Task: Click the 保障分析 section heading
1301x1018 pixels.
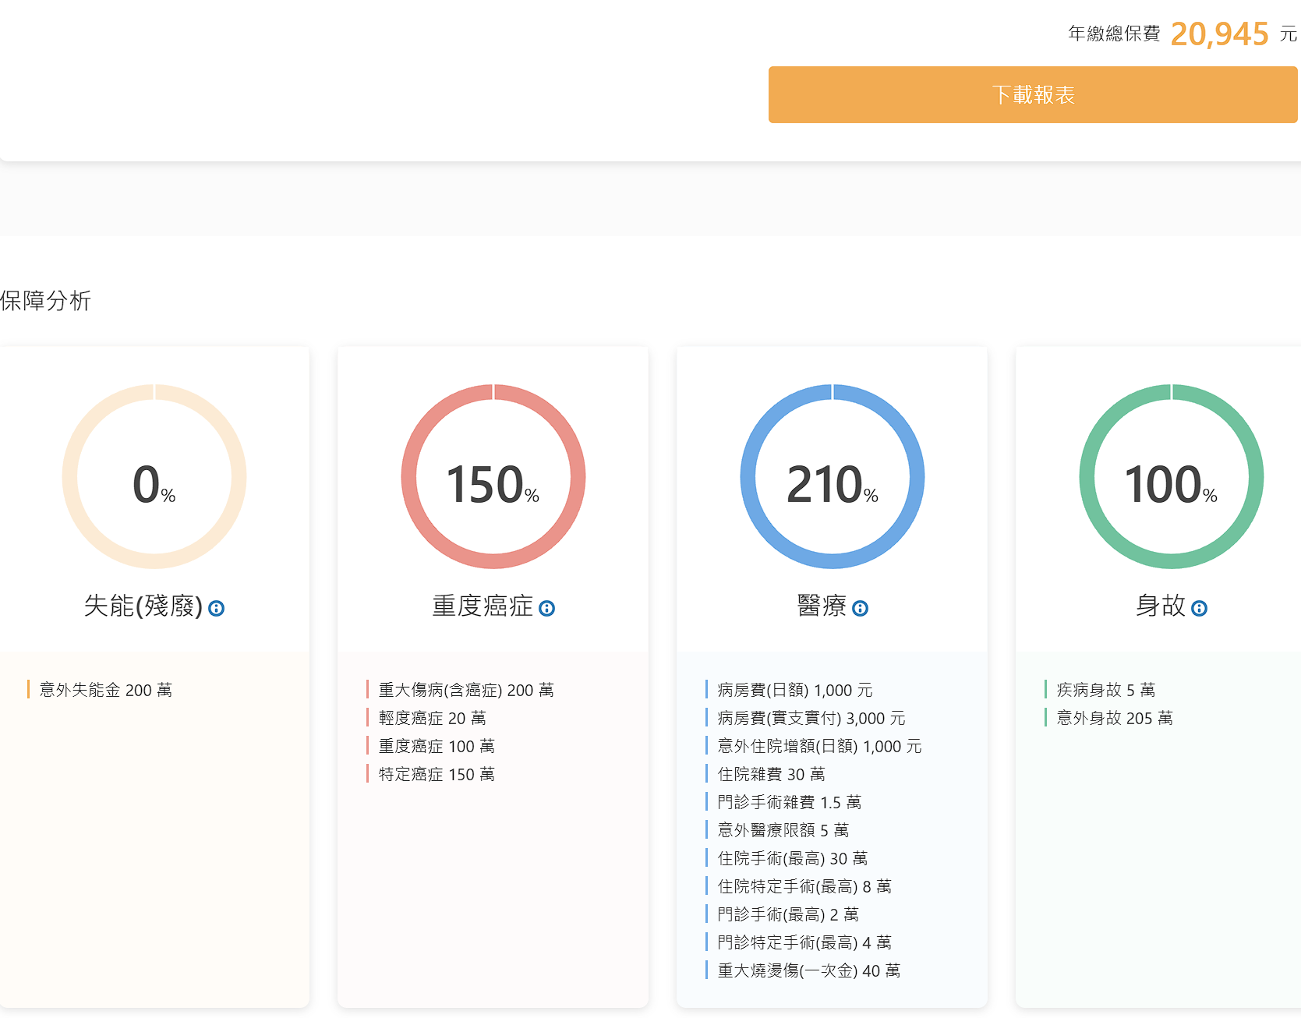Action: pyautogui.click(x=46, y=300)
